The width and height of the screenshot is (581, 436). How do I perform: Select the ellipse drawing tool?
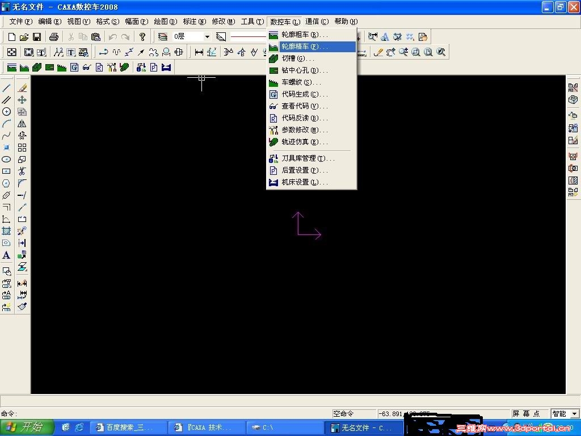click(6, 160)
